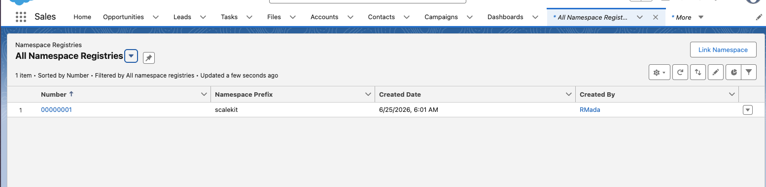Image resolution: width=766 pixels, height=187 pixels.
Task: Close the All Namespace Registries tab
Action: [655, 17]
